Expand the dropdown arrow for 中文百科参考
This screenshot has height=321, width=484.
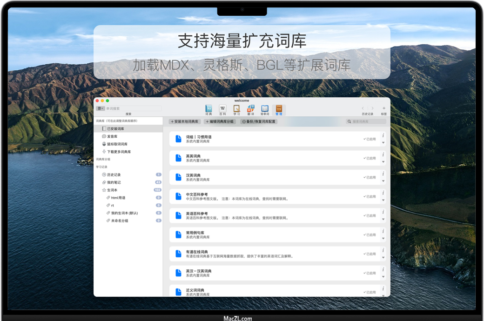click(383, 200)
